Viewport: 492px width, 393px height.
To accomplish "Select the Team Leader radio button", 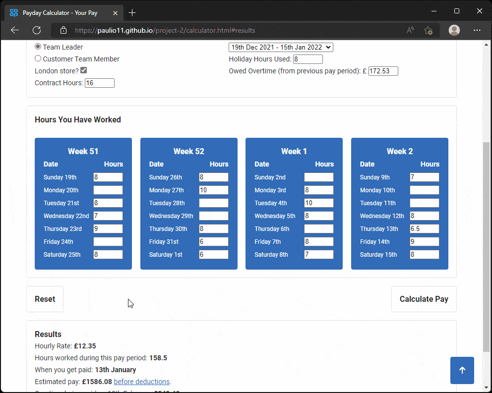I will coord(38,47).
